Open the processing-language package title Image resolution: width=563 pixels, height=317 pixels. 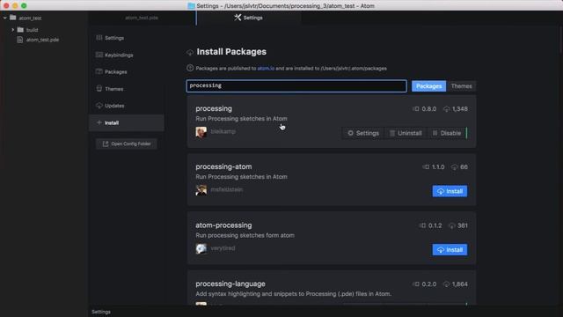[x=230, y=284]
